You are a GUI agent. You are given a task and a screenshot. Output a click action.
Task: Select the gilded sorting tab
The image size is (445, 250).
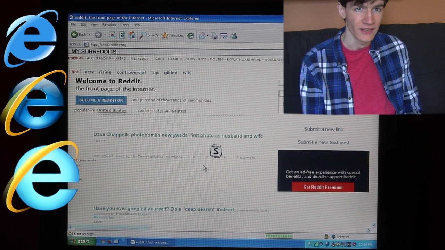click(x=170, y=73)
